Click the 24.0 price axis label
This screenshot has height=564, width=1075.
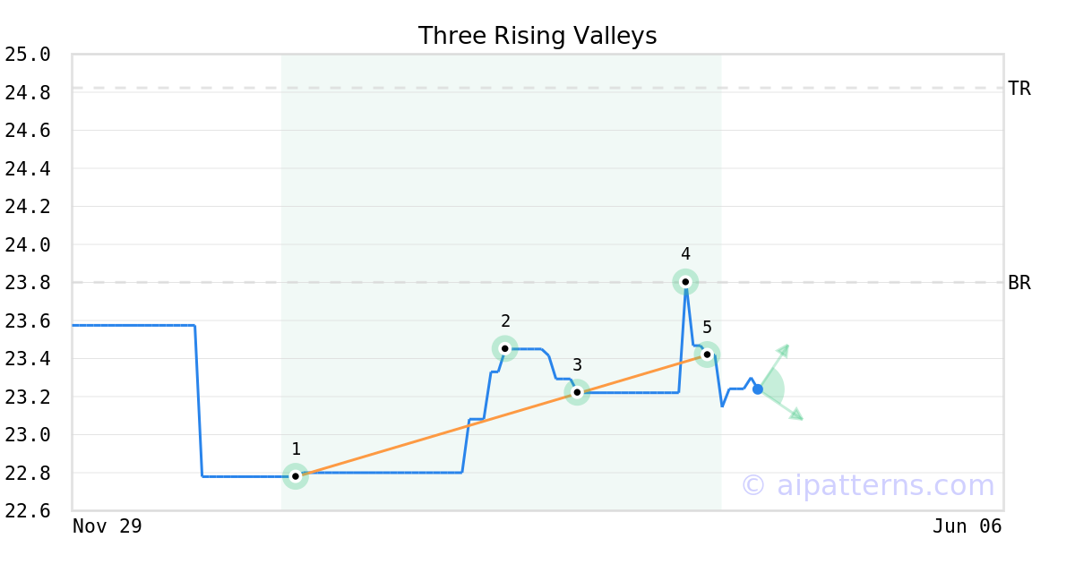[28, 244]
